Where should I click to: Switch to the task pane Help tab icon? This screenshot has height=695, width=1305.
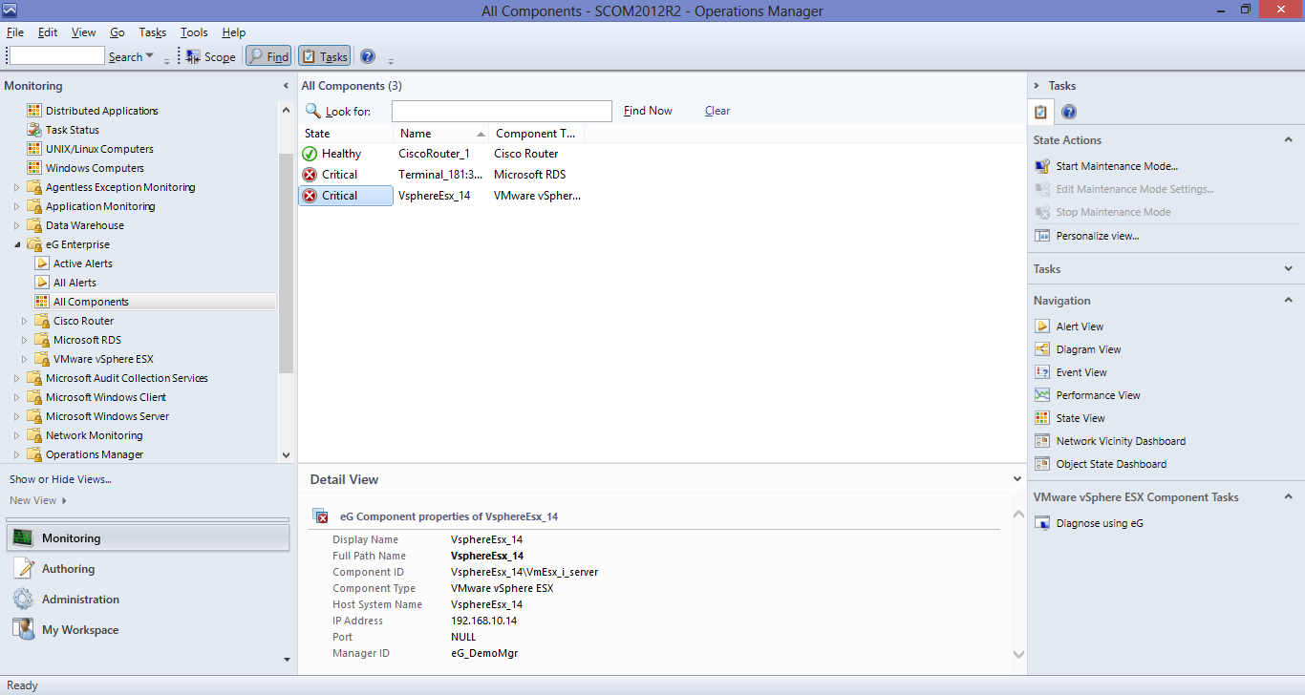1069,113
